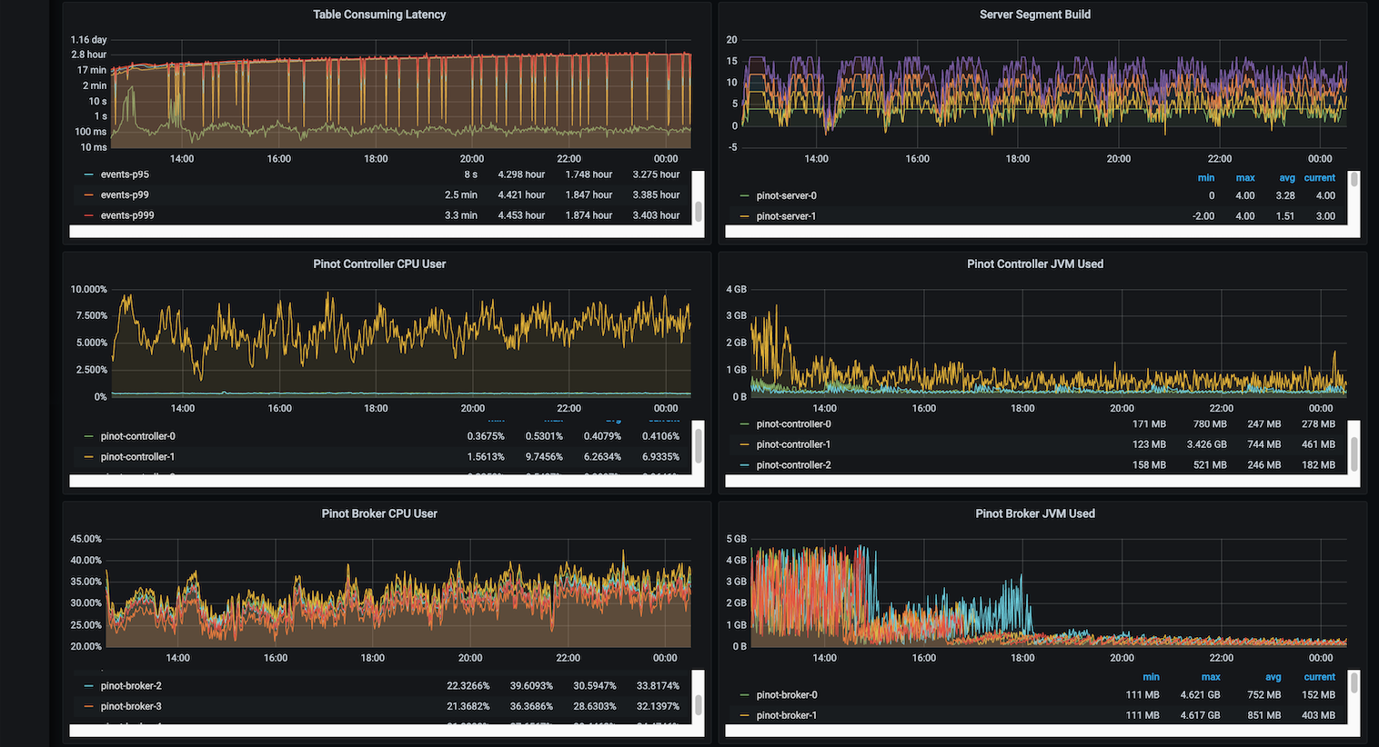Click the Table Consuming Latency legend scrollbar
This screenshot has height=747, width=1379.
(x=699, y=211)
